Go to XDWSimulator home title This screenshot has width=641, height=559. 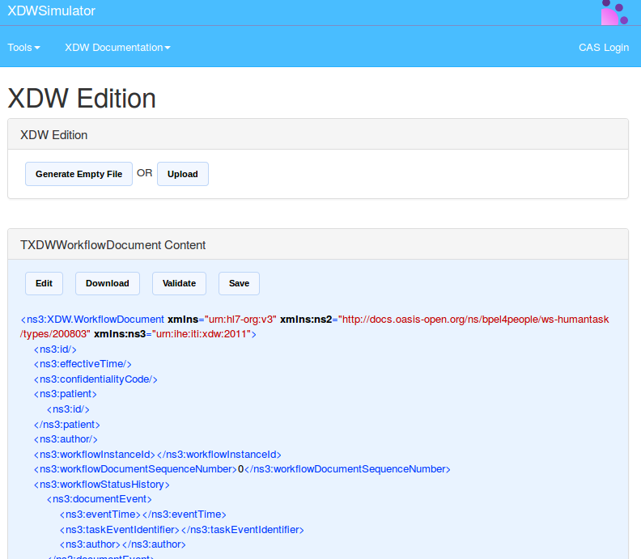pos(51,11)
